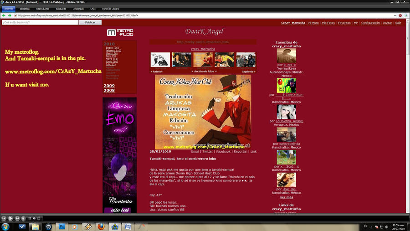Open the saharabelinda favorite profile link
Screen dimensions: 410x231
[x=289, y=144]
